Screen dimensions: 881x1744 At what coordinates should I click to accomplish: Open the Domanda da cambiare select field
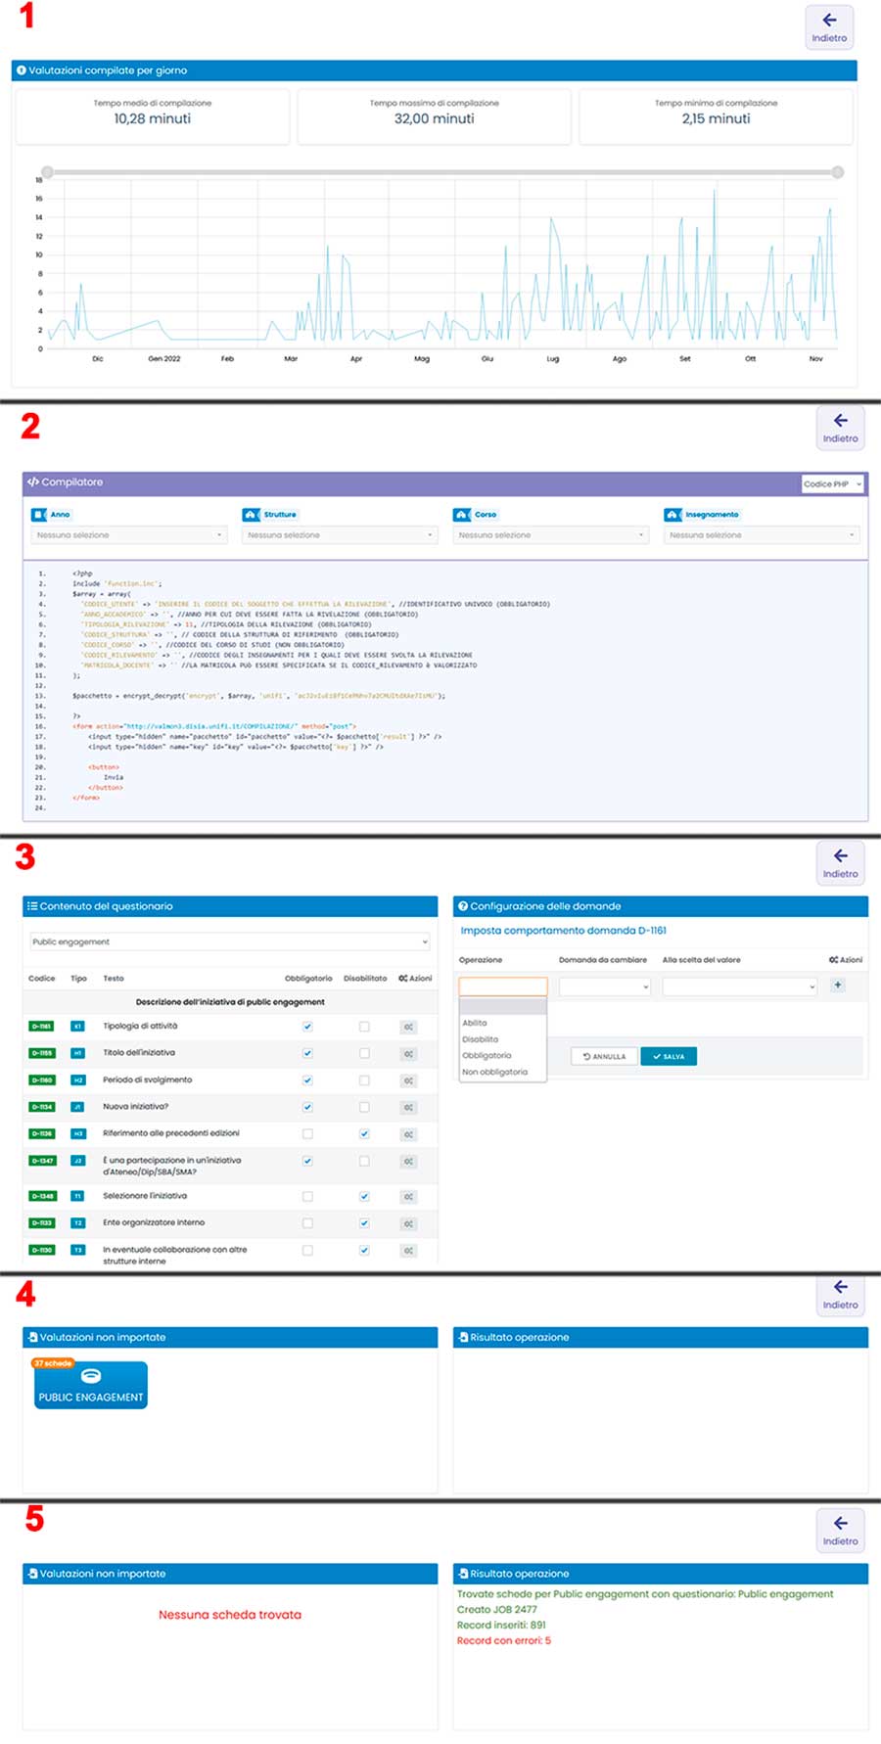605,987
